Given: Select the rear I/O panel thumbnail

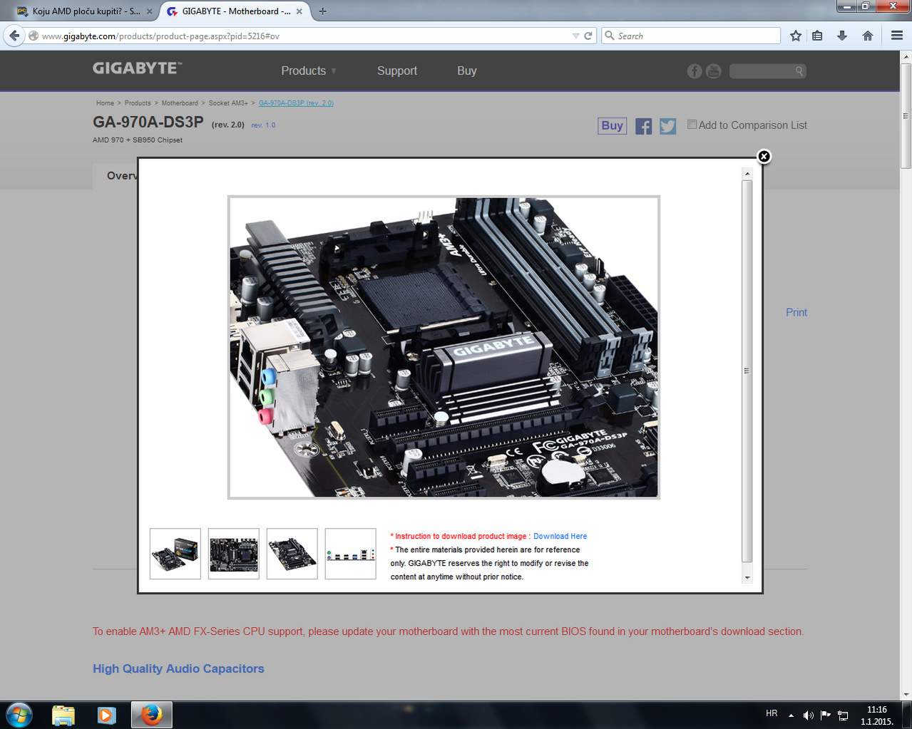Looking at the screenshot, I should point(350,554).
